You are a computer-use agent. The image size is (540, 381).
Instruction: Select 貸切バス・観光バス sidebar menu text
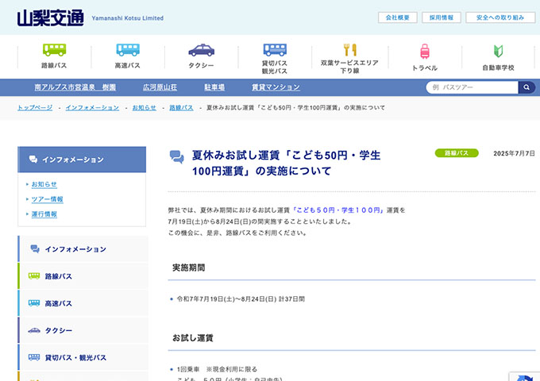[x=75, y=358]
